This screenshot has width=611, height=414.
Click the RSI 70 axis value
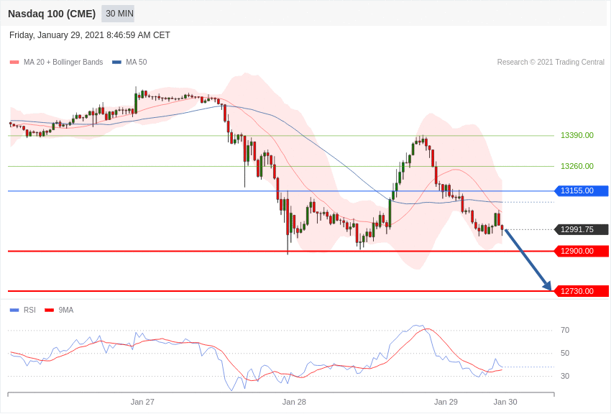565,330
